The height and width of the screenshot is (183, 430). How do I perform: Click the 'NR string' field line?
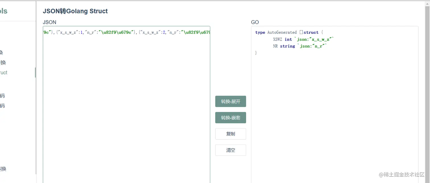(x=300, y=46)
